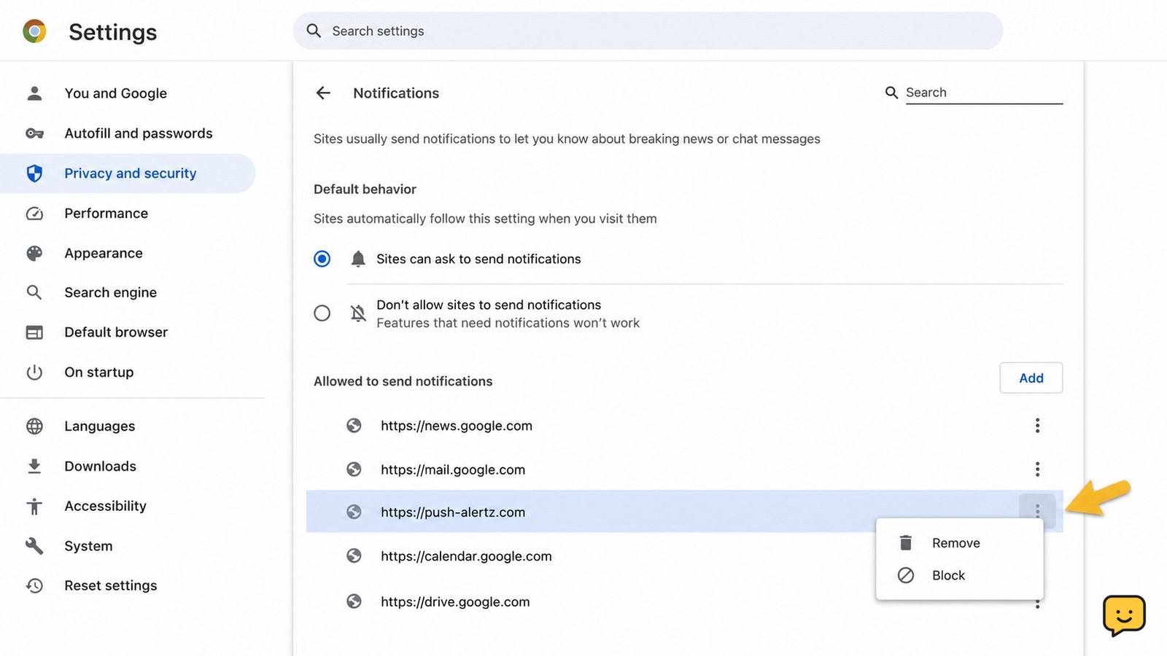1167x656 pixels.
Task: Click the globe icon beside news.google.com
Action: (x=354, y=426)
